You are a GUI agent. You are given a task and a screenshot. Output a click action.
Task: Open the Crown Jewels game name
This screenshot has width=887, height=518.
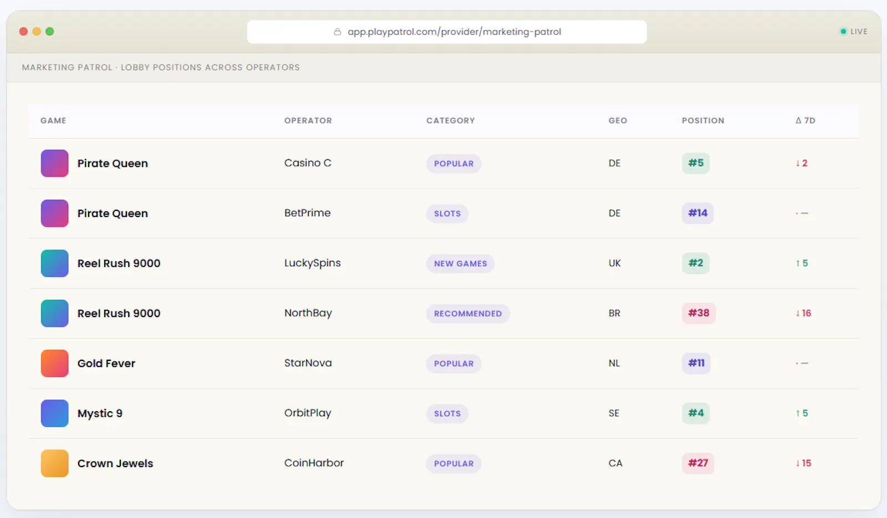[x=115, y=464]
